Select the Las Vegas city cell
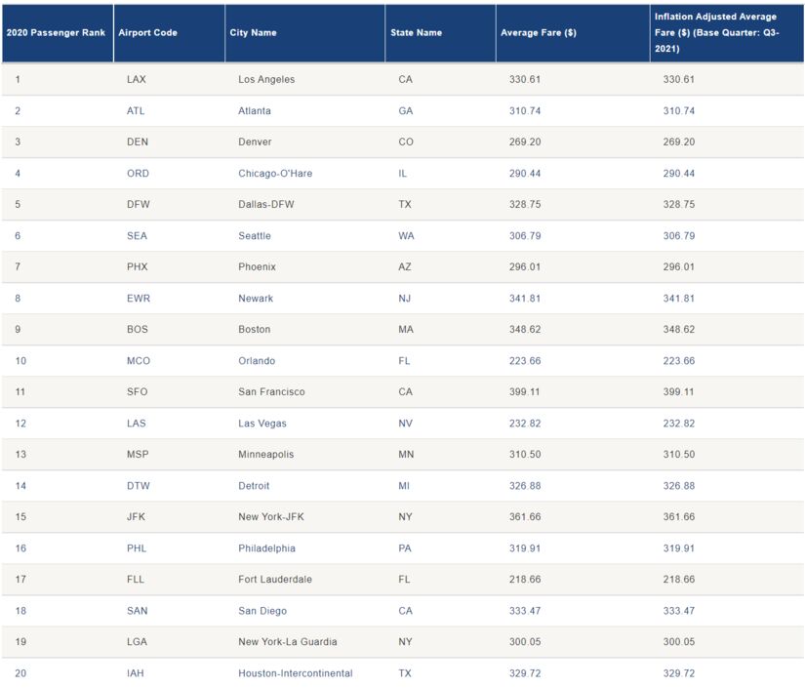The width and height of the screenshot is (805, 688). pos(262,423)
